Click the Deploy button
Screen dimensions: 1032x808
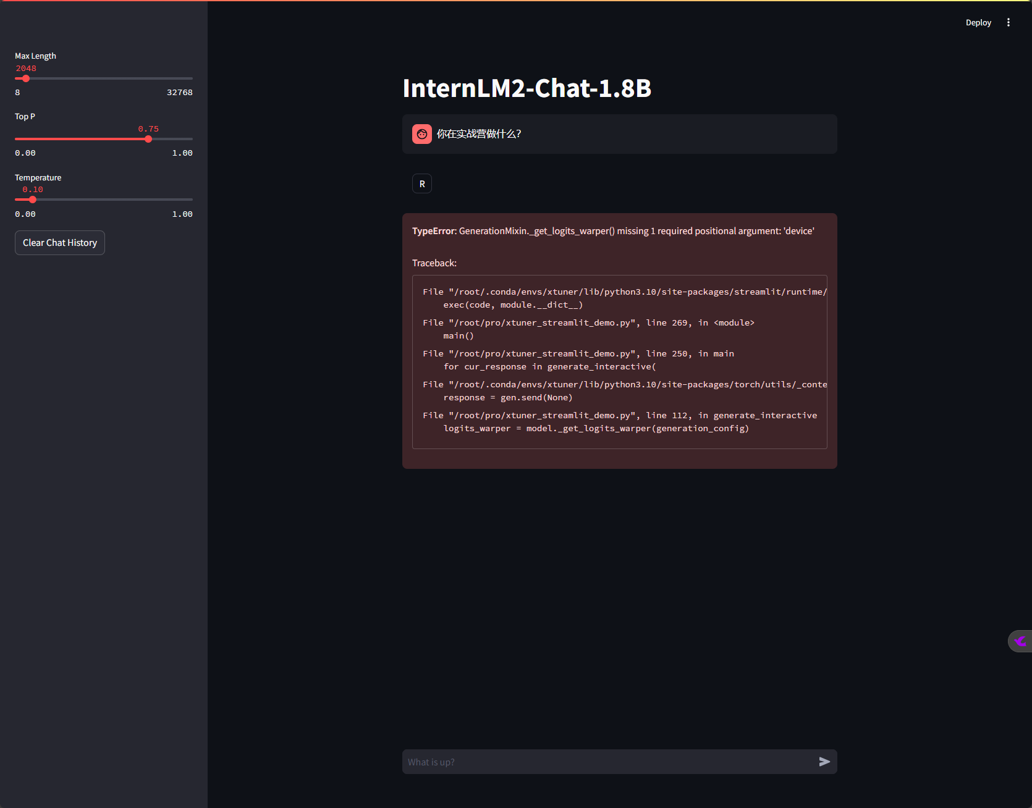click(978, 22)
